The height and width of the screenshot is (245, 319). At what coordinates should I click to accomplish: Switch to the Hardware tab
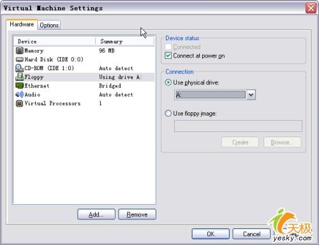point(22,24)
